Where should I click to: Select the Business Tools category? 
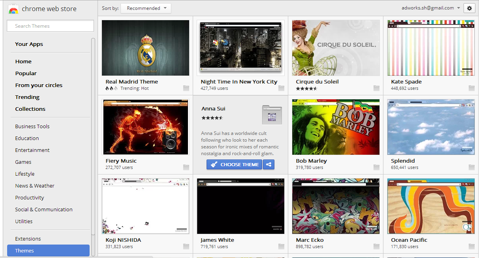[33, 127]
